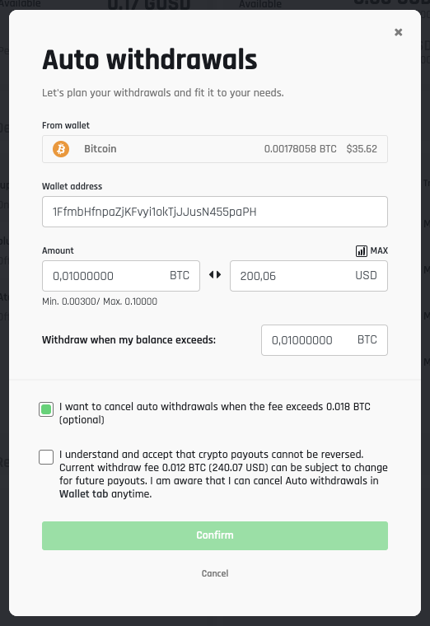Click the BTC unit label in Amount field
The height and width of the screenshot is (626, 430).
[180, 275]
